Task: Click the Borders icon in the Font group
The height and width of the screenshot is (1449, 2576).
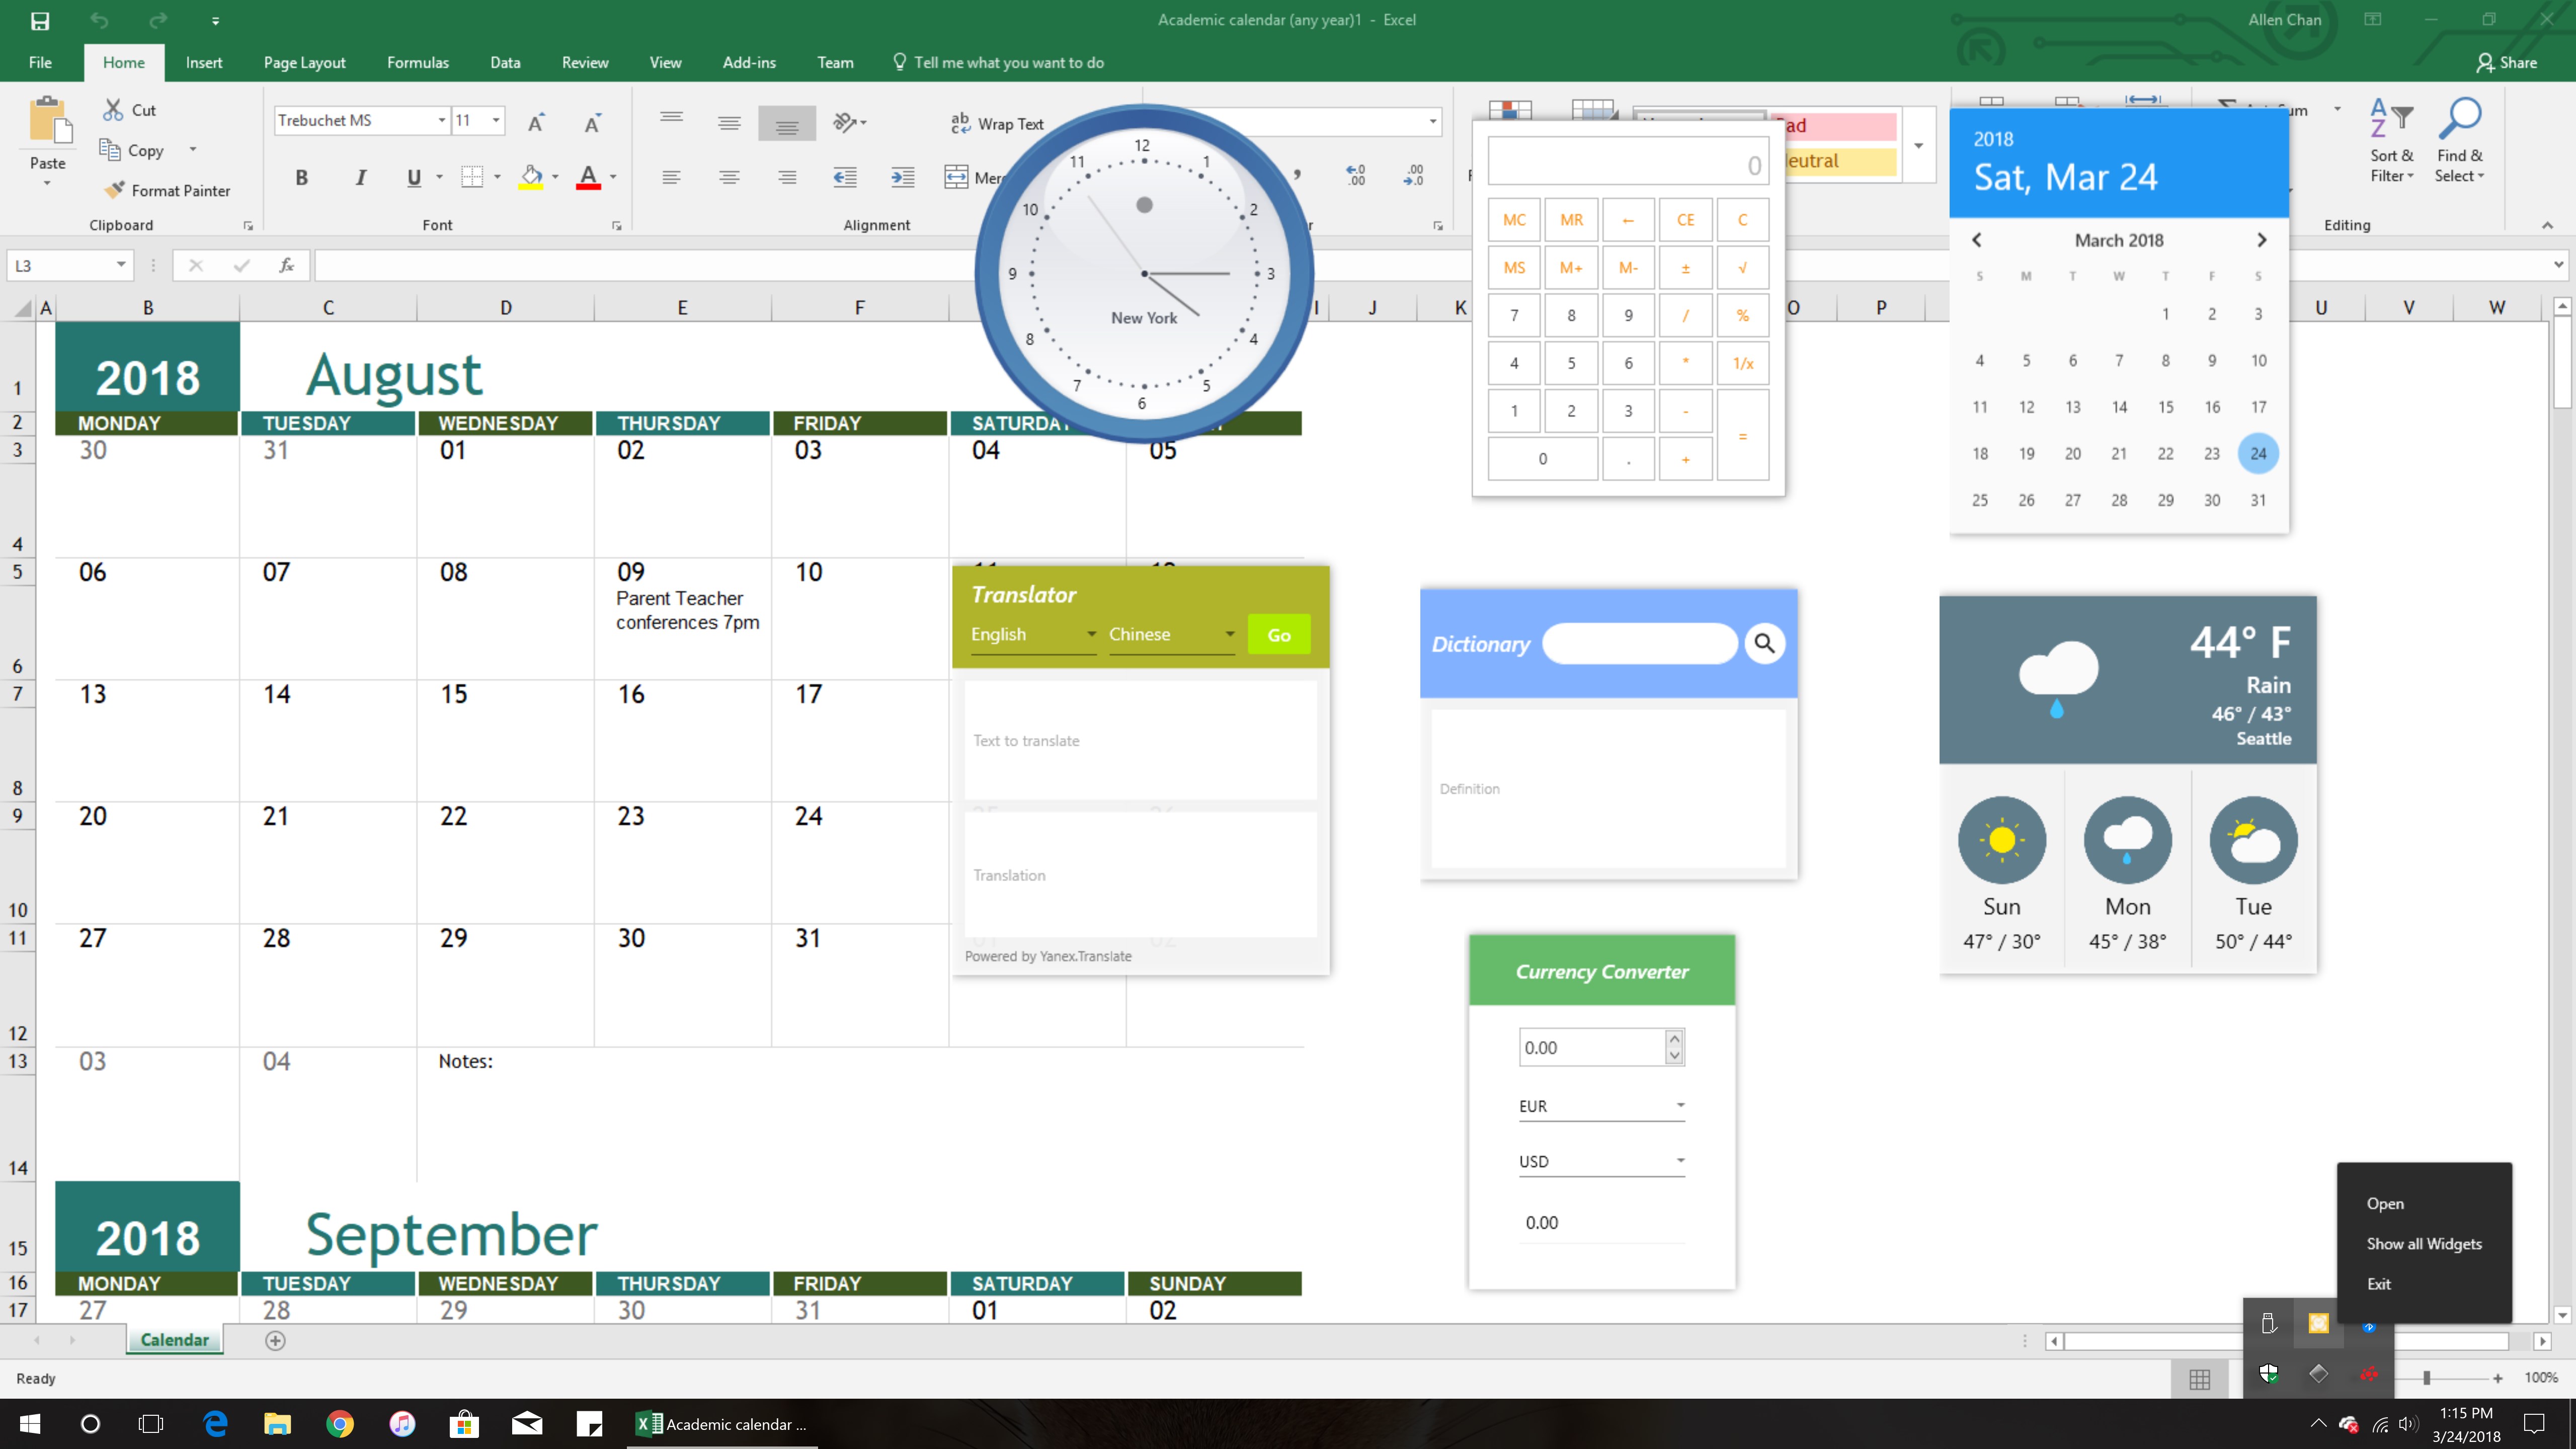Action: pos(472,177)
